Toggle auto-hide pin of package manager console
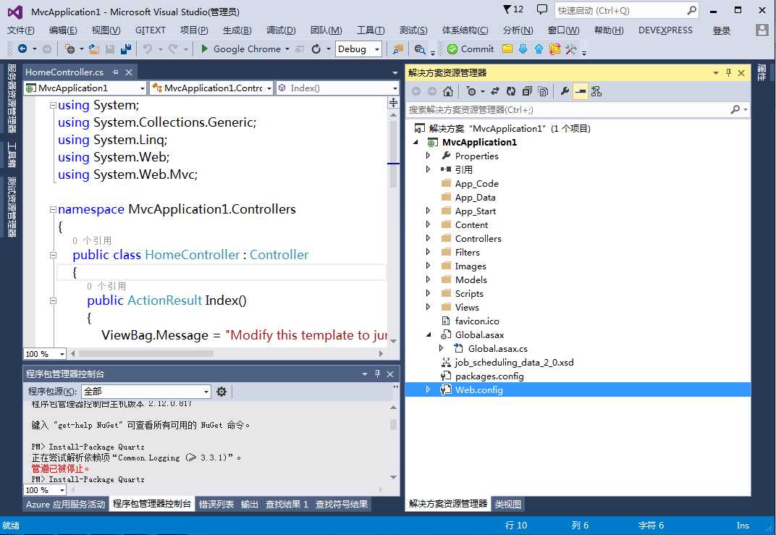 point(378,374)
